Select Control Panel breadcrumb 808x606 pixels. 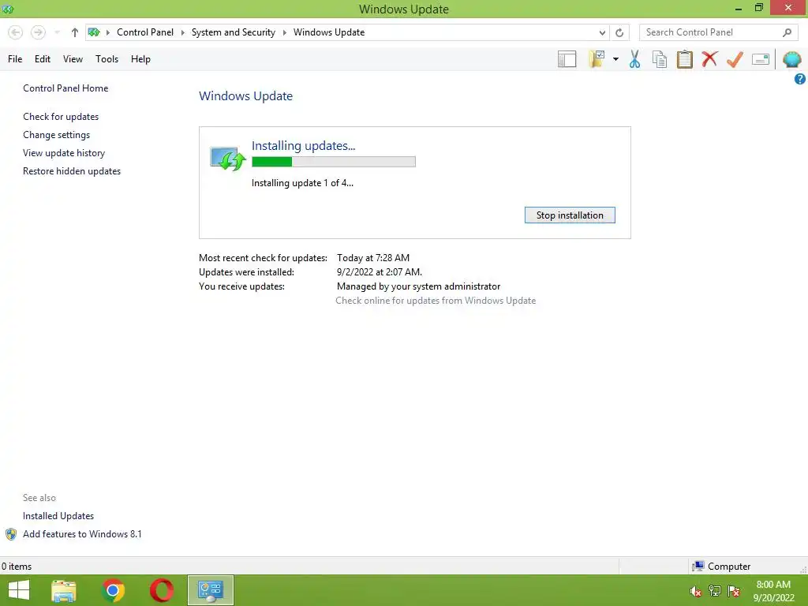click(x=145, y=32)
